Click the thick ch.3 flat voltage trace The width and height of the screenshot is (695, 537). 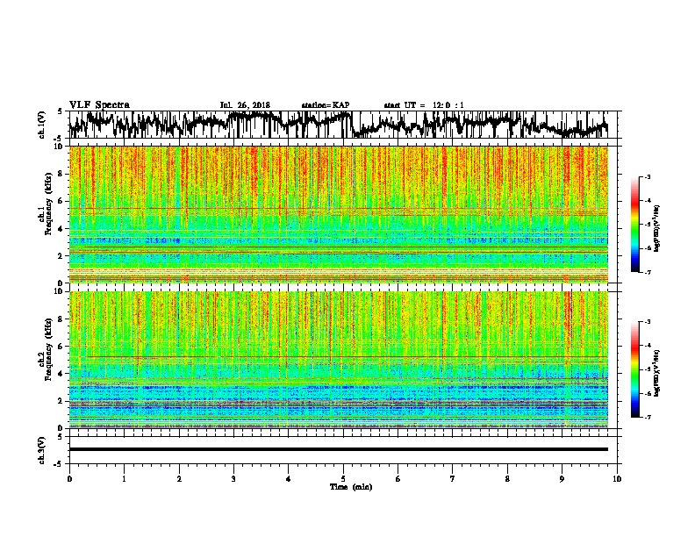click(338, 449)
